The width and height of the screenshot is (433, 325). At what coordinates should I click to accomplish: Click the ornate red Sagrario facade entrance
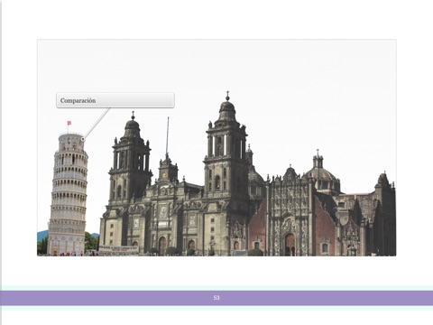pos(290,245)
